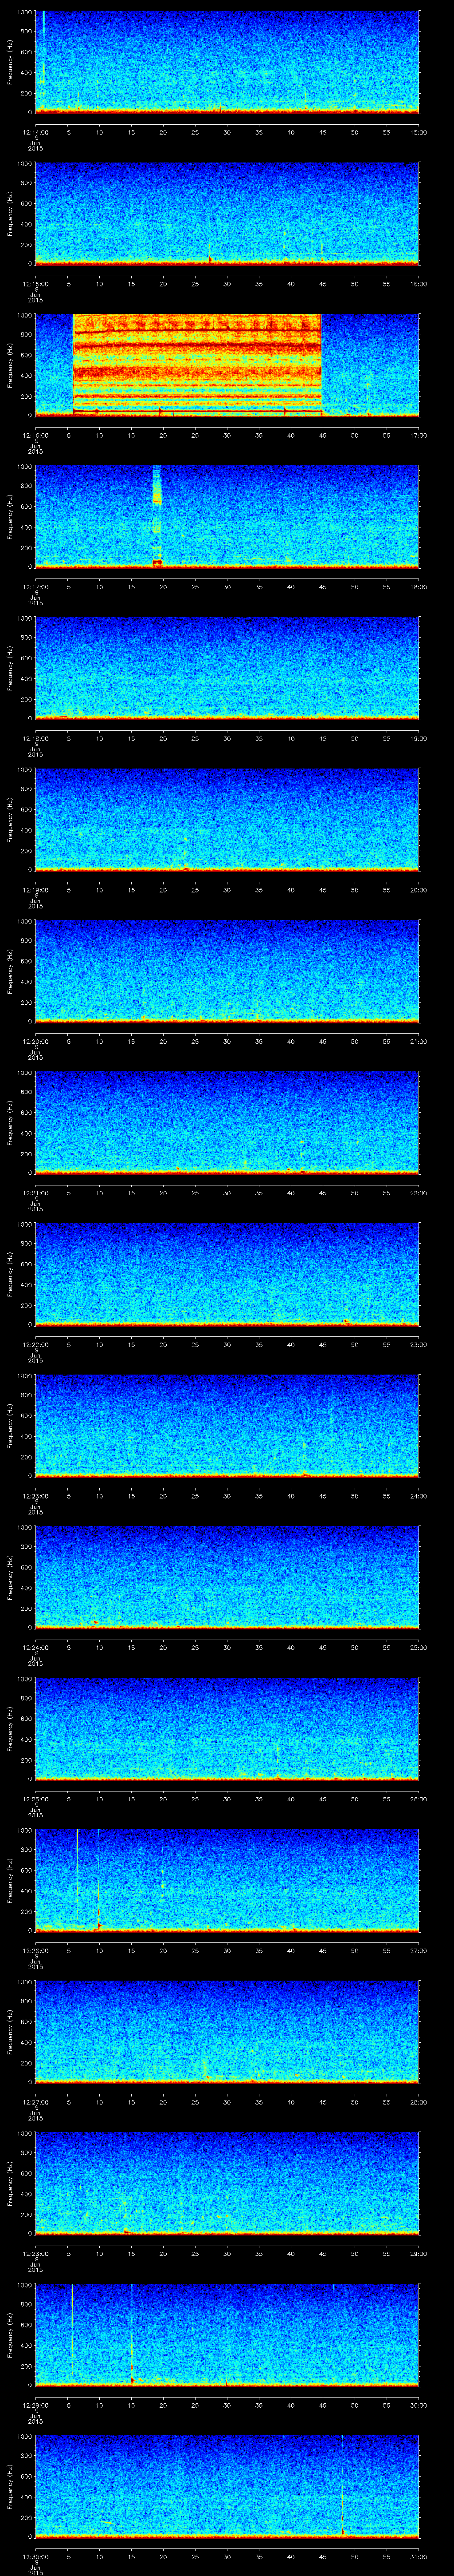Select the vertical burst near 19s in 12:17 spectrogram
Screen dimensions: 454x2576
click(157, 515)
